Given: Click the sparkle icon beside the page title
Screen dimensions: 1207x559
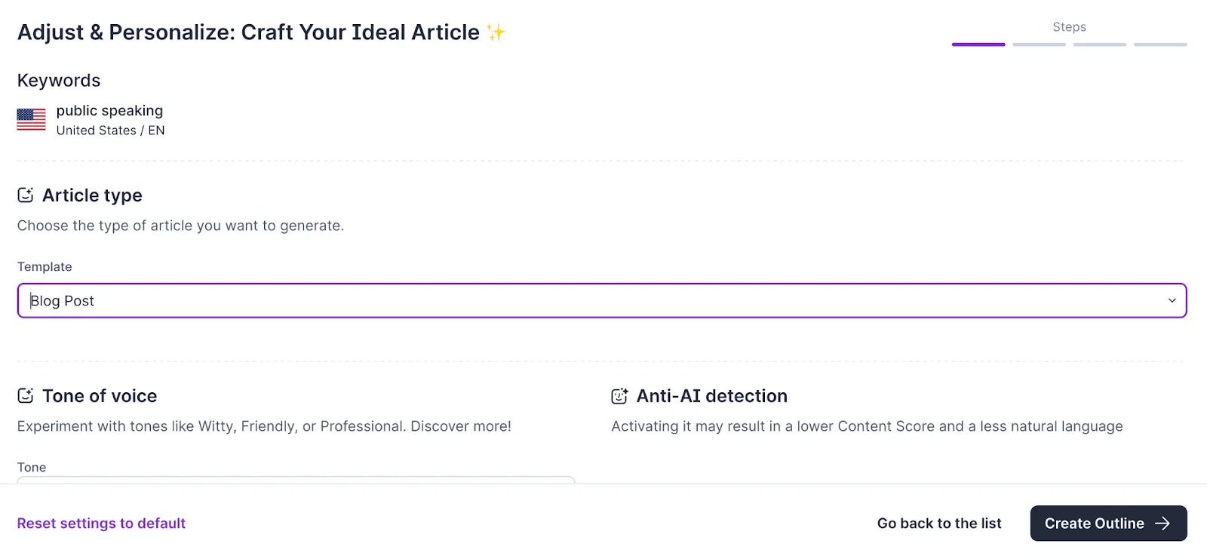Looking at the screenshot, I should [496, 32].
